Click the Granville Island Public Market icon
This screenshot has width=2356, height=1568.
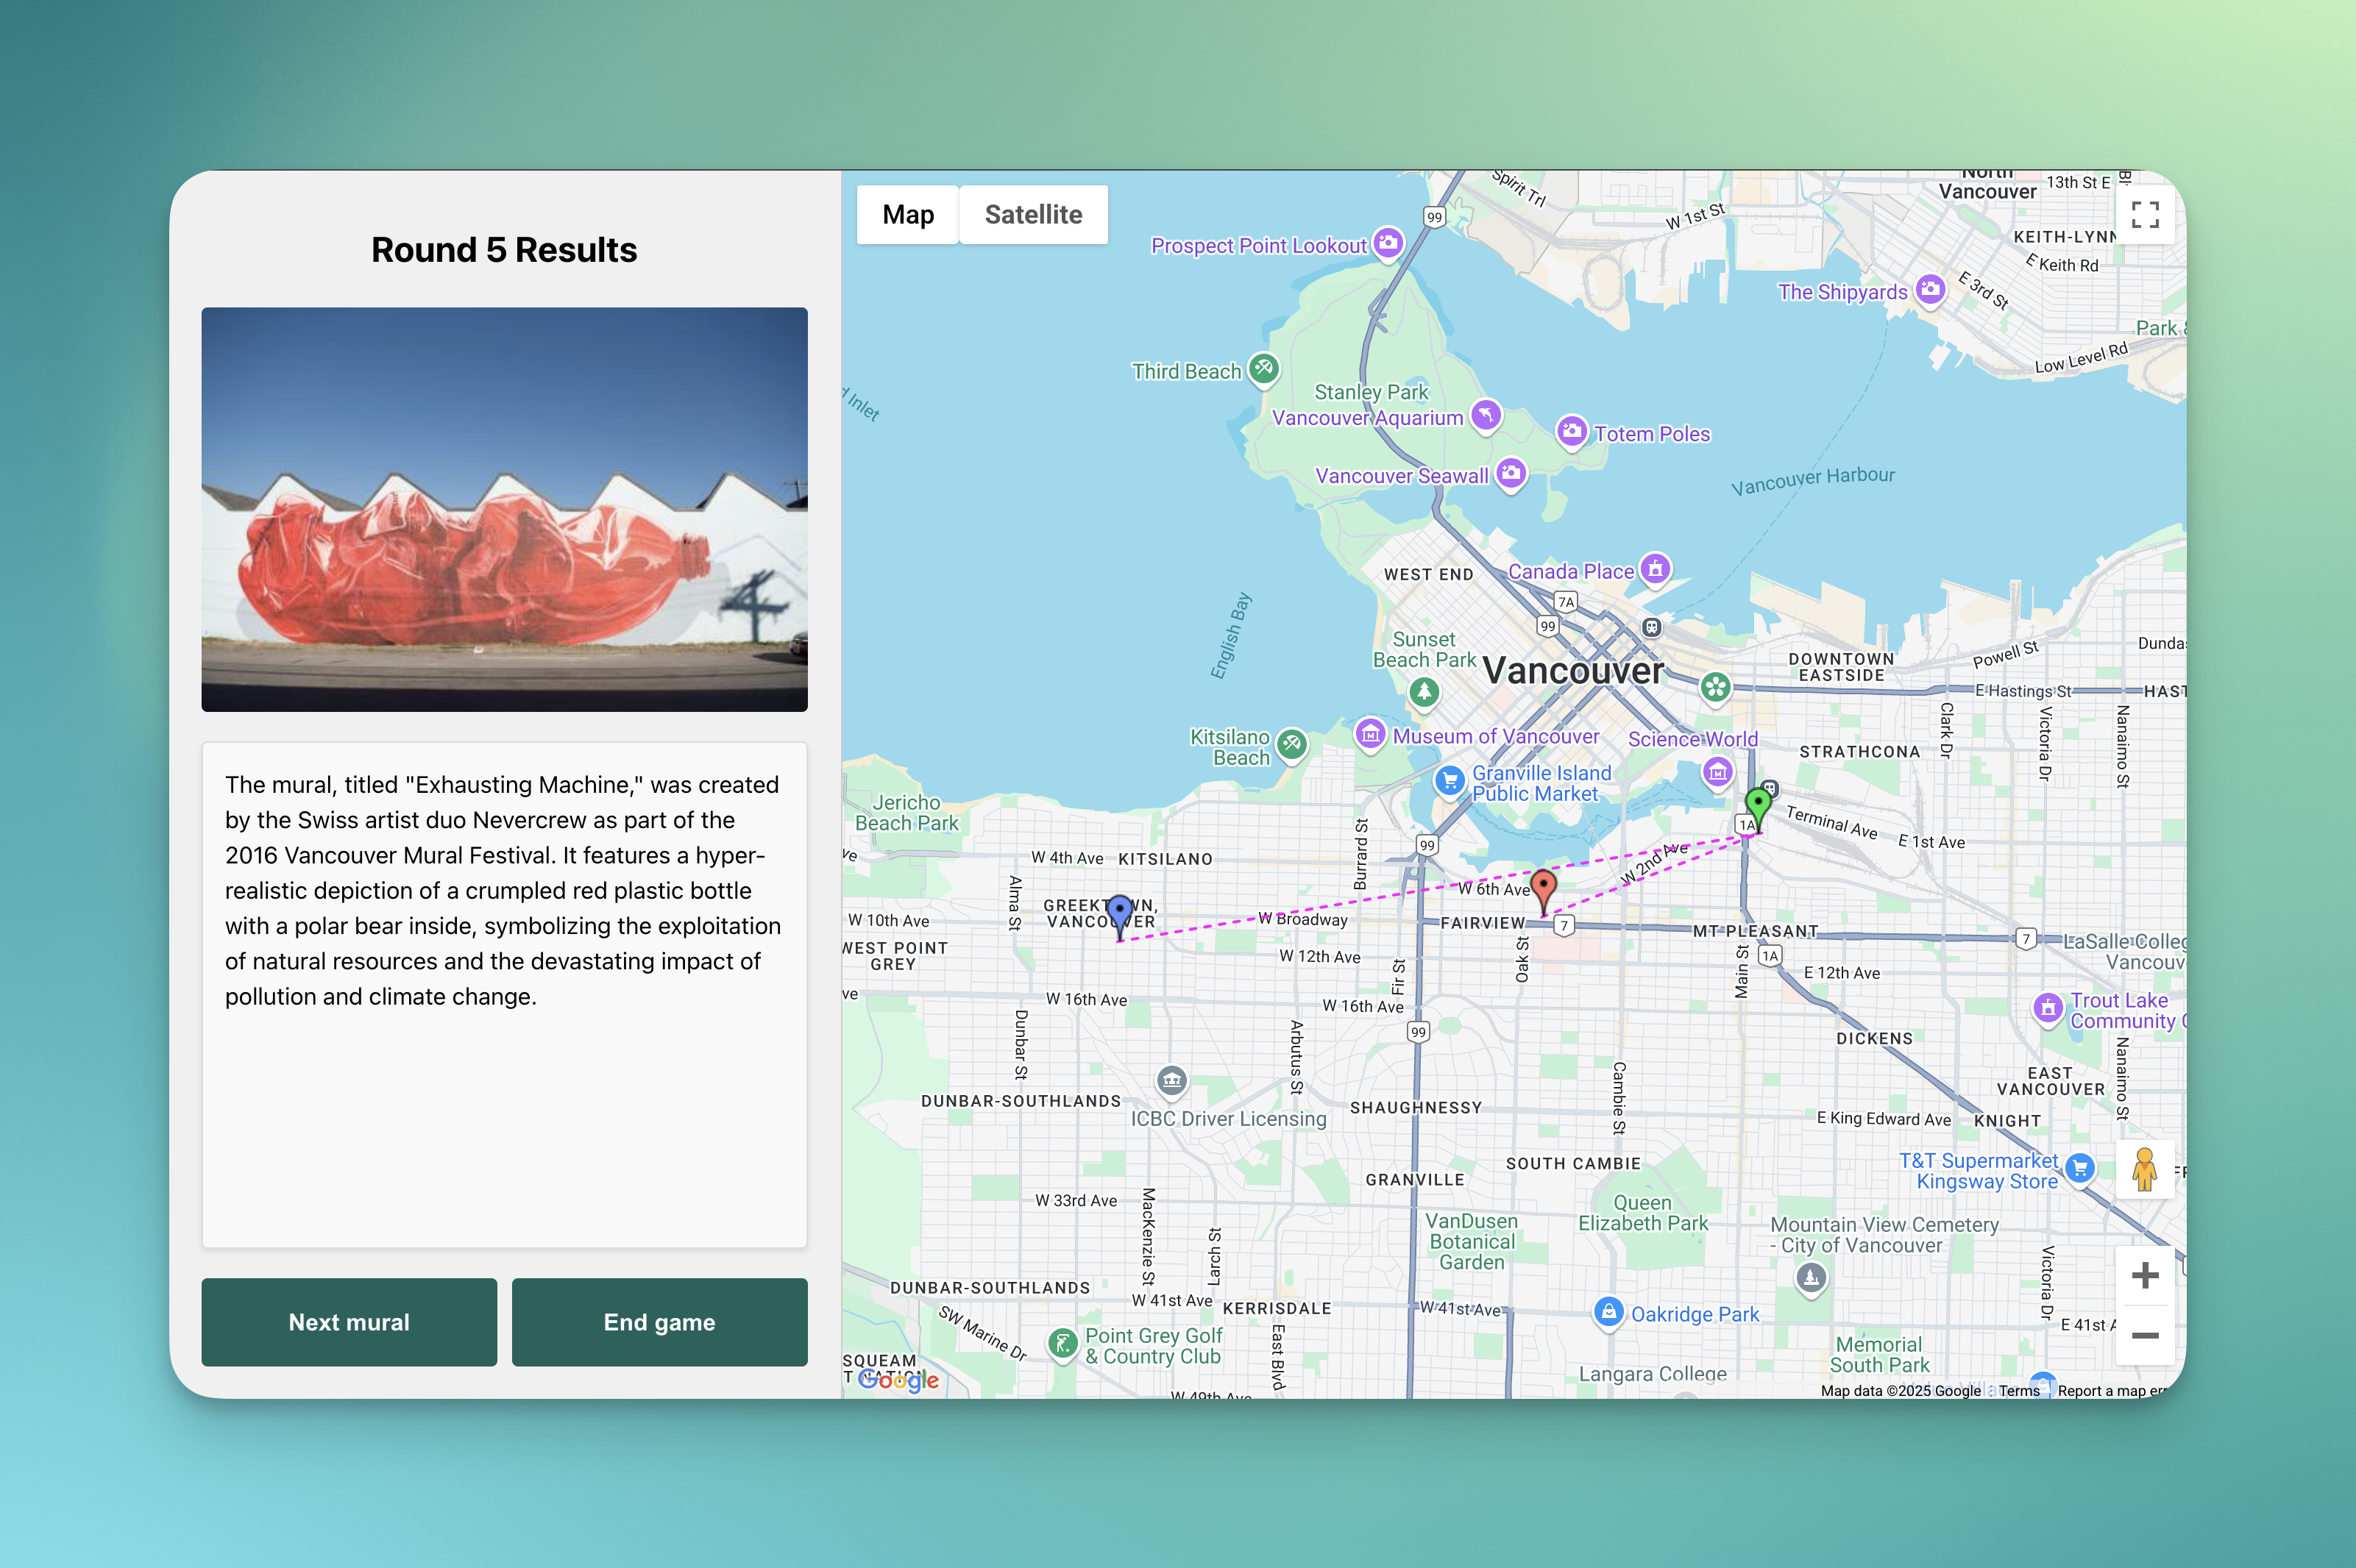tap(1449, 781)
